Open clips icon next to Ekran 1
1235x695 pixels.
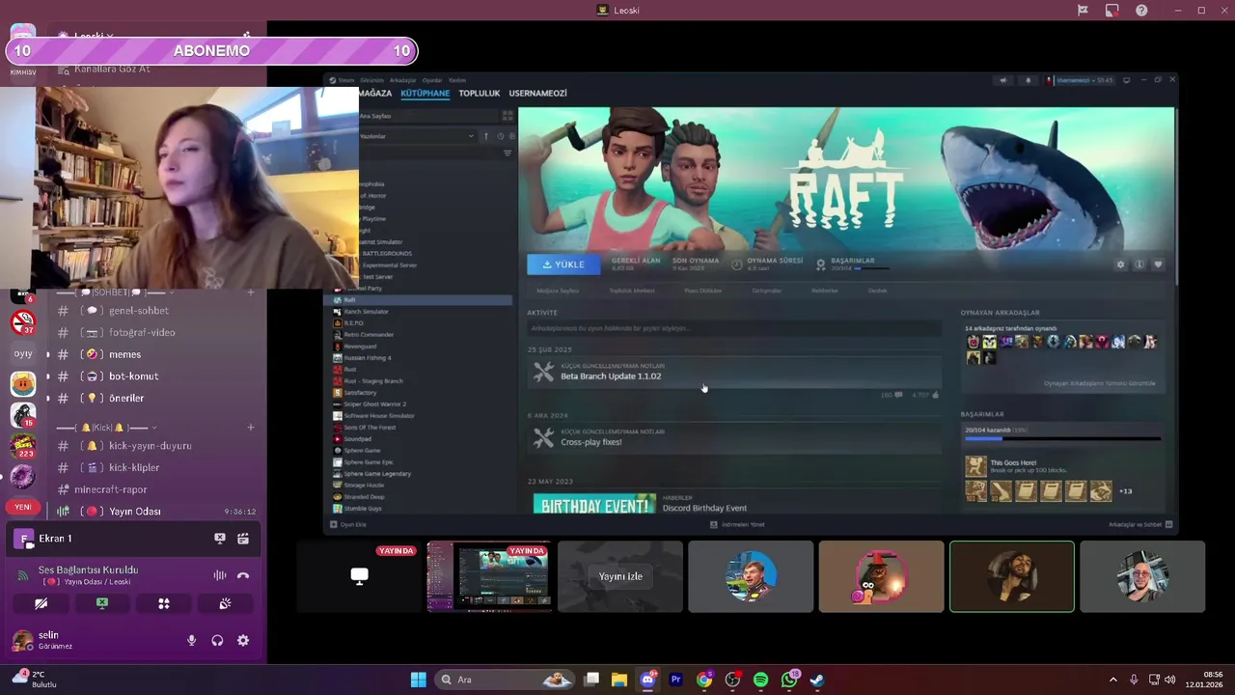[243, 539]
